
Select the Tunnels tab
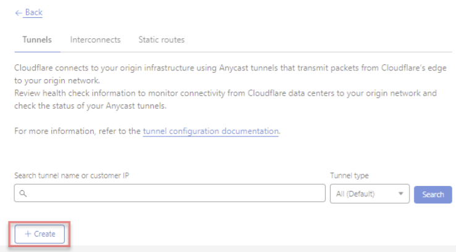37,40
